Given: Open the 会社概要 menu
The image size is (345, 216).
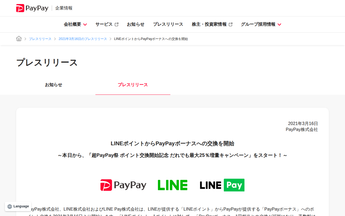Looking at the screenshot, I should click(75, 24).
